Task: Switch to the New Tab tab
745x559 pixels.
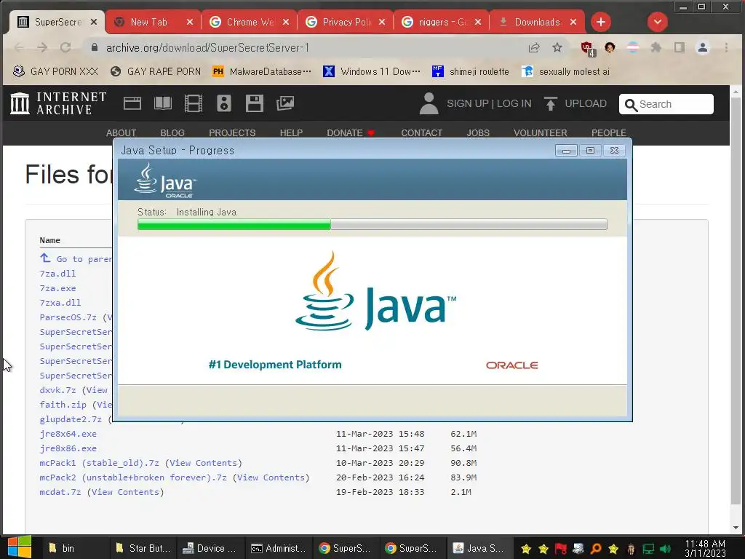Action: 148,22
